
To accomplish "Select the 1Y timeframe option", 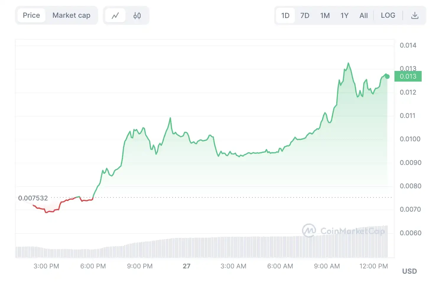I will (x=344, y=15).
